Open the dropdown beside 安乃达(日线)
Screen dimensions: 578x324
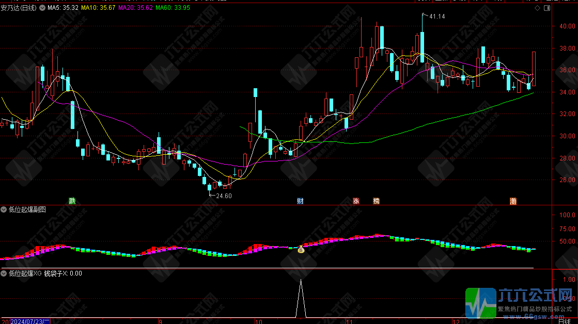pyautogui.click(x=41, y=8)
